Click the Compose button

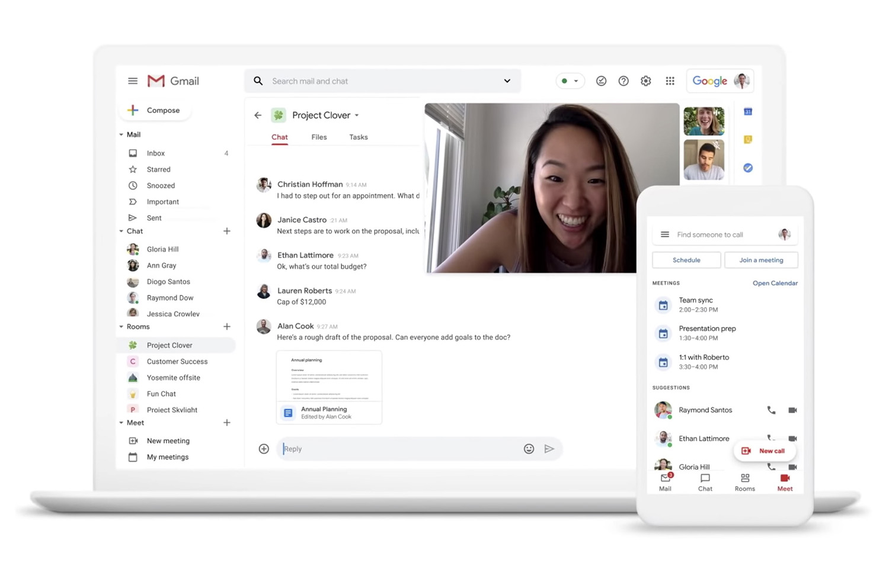155,110
